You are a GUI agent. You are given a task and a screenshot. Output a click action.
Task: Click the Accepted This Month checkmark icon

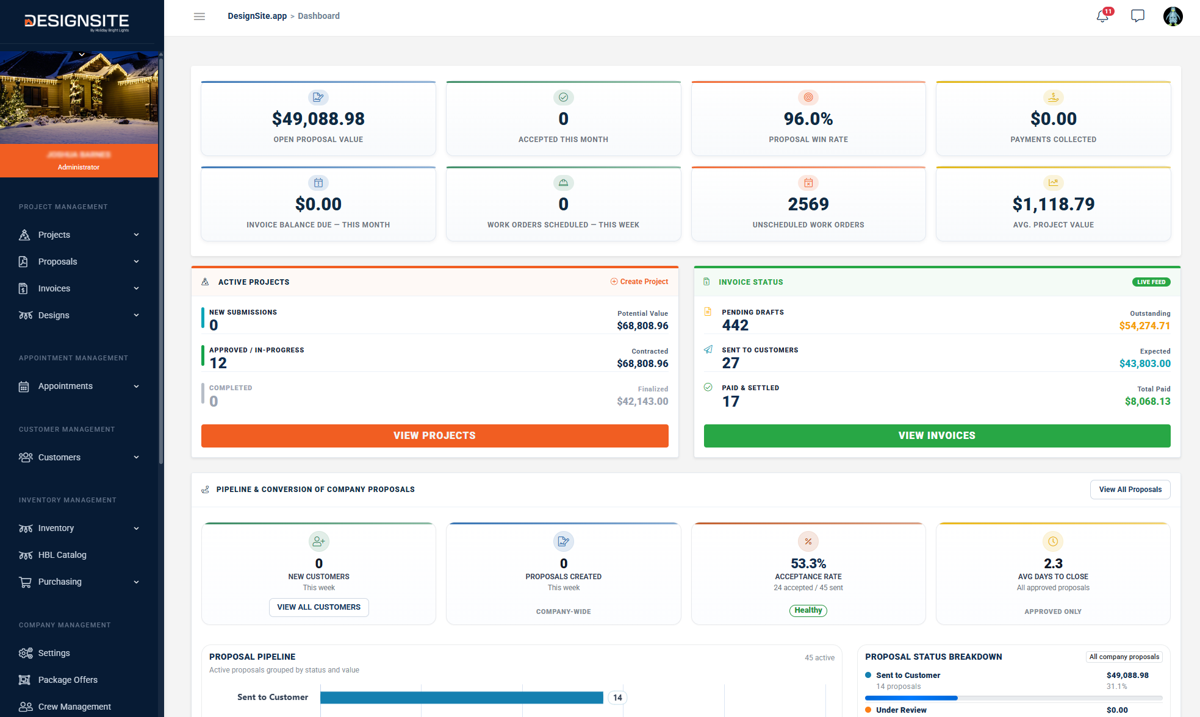click(x=563, y=97)
